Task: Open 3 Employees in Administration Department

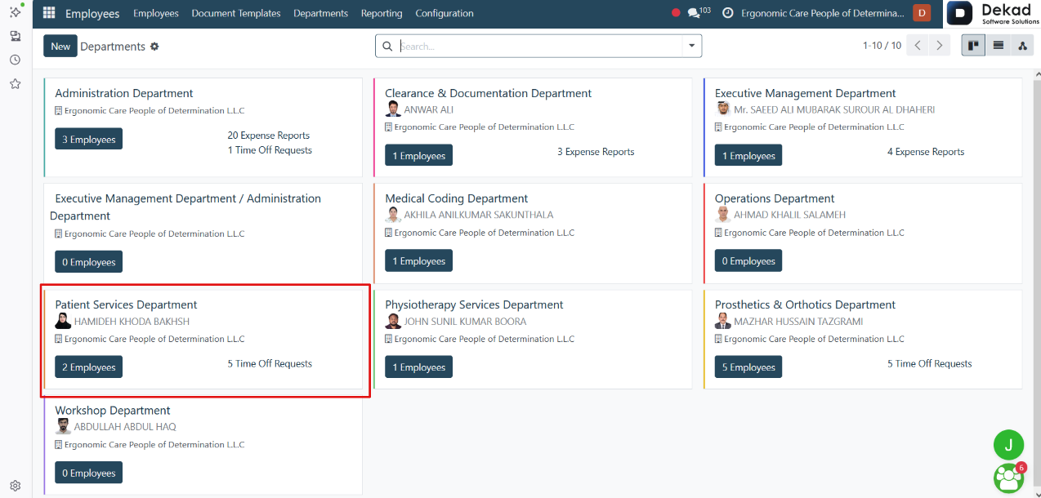Action: coord(89,140)
